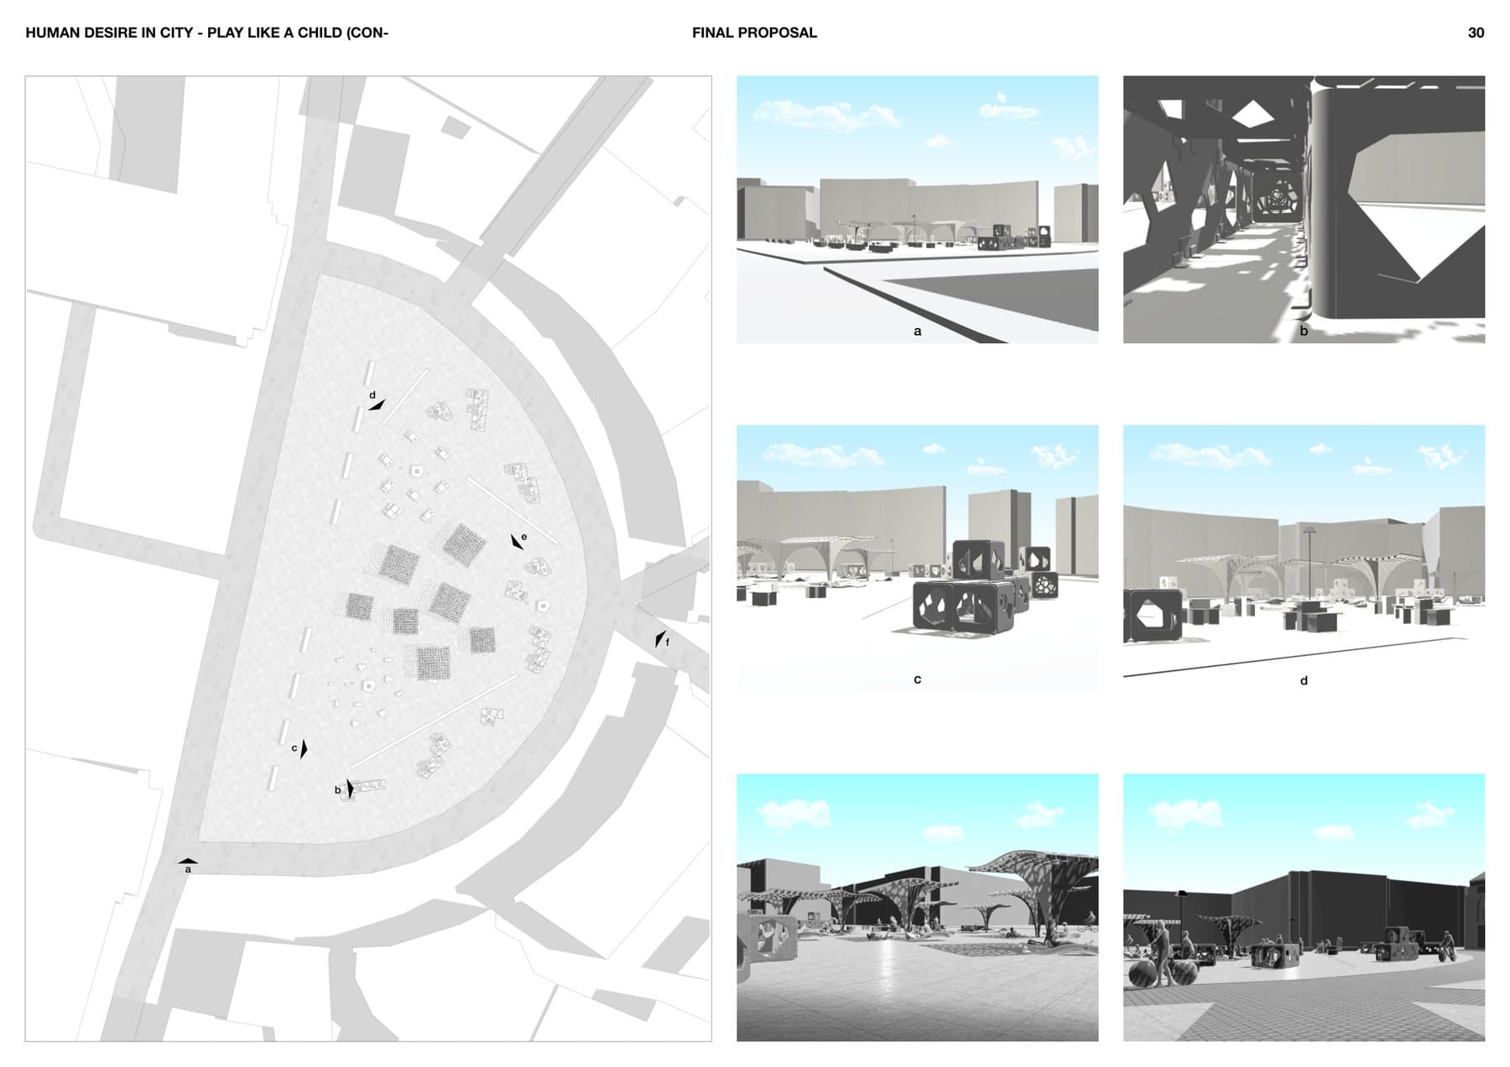
Task: Click caption letter a under first render
Action: [917, 331]
